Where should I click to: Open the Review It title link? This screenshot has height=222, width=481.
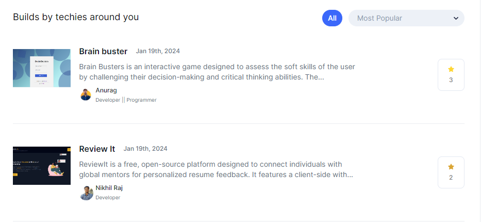click(97, 149)
